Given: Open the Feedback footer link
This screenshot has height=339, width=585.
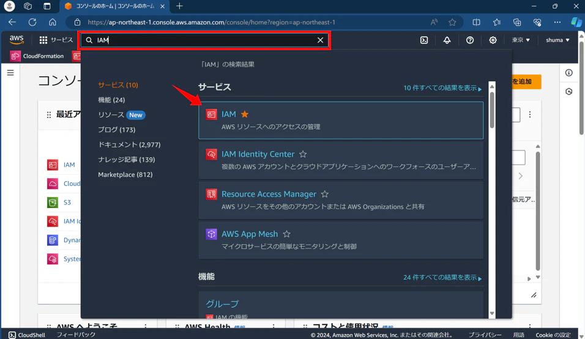Looking at the screenshot, I should [76, 335].
